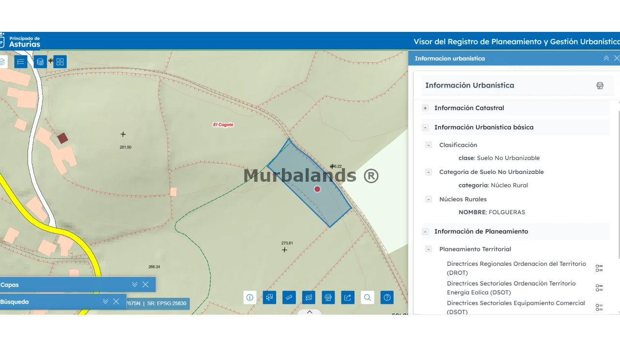Open the ruler measurement tool
This screenshot has width=620, height=348.
coord(289,297)
